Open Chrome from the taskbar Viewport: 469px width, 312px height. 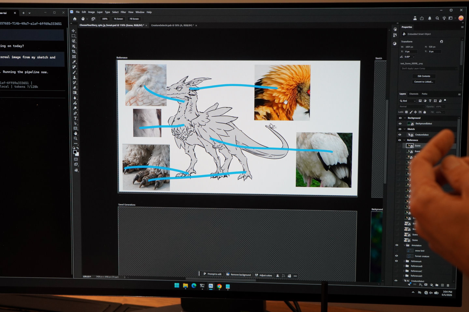[219, 286]
